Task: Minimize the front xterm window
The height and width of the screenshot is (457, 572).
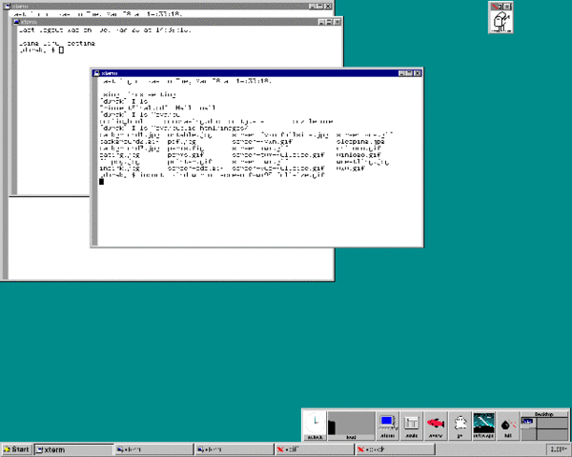Action: (401, 73)
